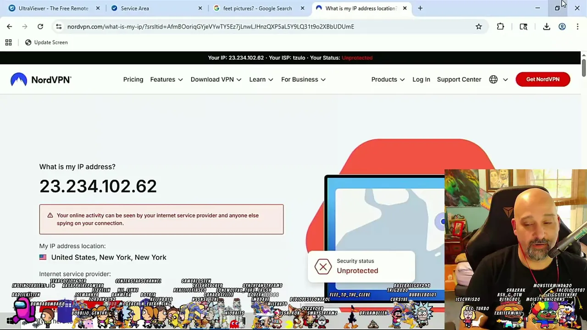Viewport: 587px width, 330px height.
Task: Expand the Features menu
Action: point(166,79)
